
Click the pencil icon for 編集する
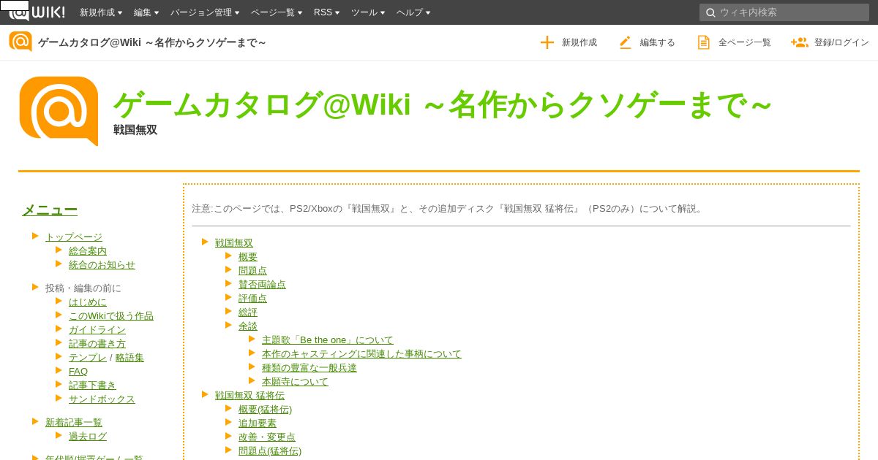(x=626, y=42)
